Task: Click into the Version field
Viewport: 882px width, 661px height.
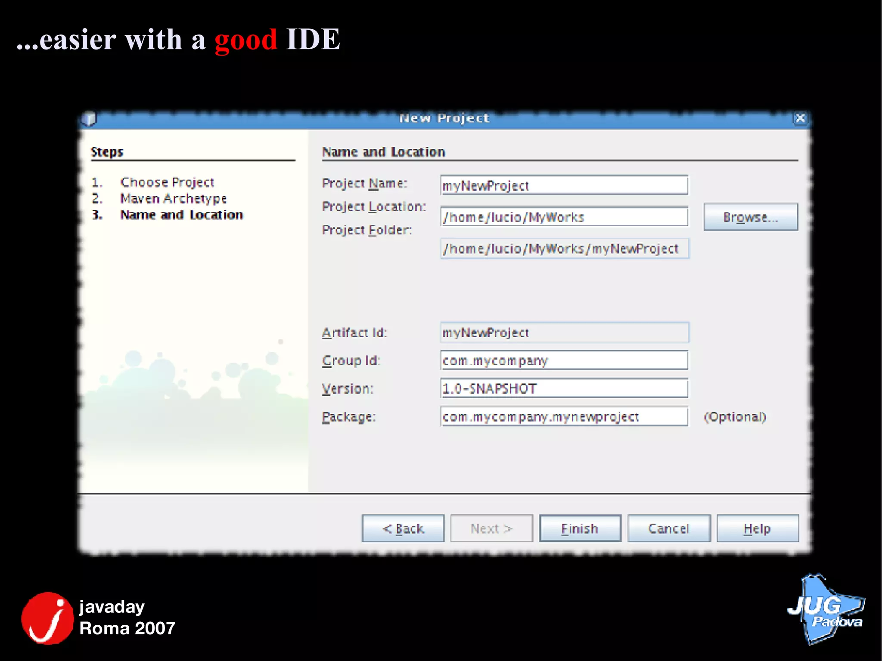Action: point(564,388)
